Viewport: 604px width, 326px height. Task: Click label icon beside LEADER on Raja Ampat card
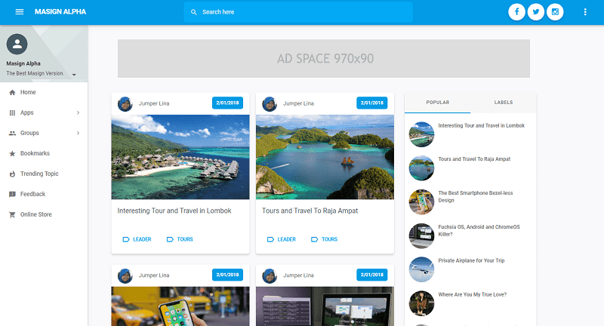tap(270, 239)
